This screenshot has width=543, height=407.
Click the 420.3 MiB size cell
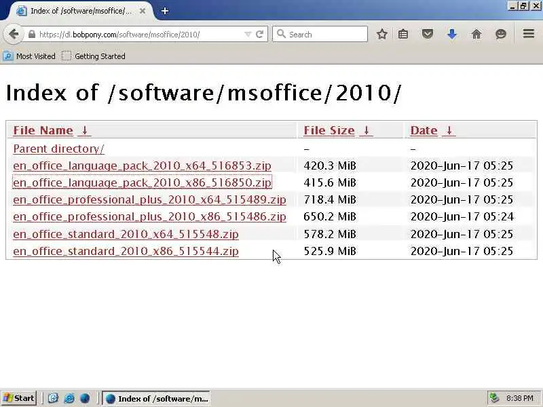(x=330, y=166)
